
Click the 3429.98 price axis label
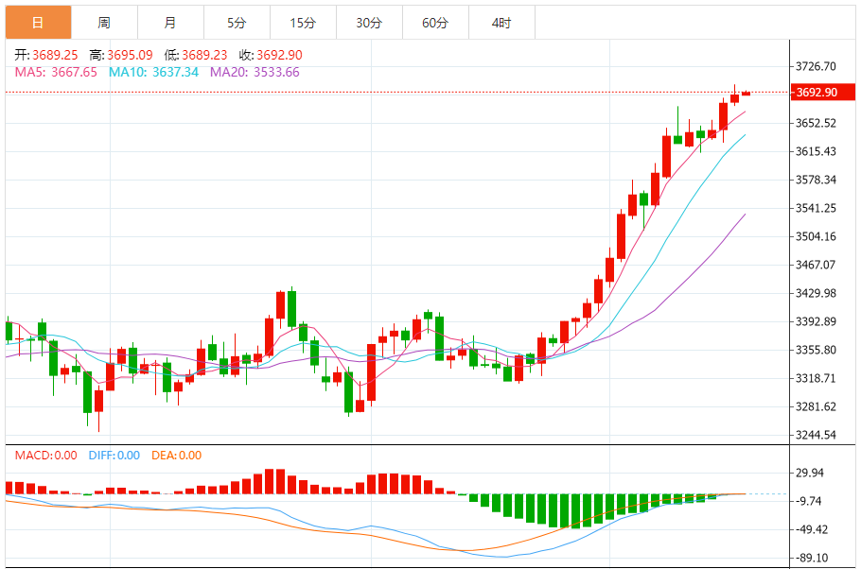click(816, 293)
